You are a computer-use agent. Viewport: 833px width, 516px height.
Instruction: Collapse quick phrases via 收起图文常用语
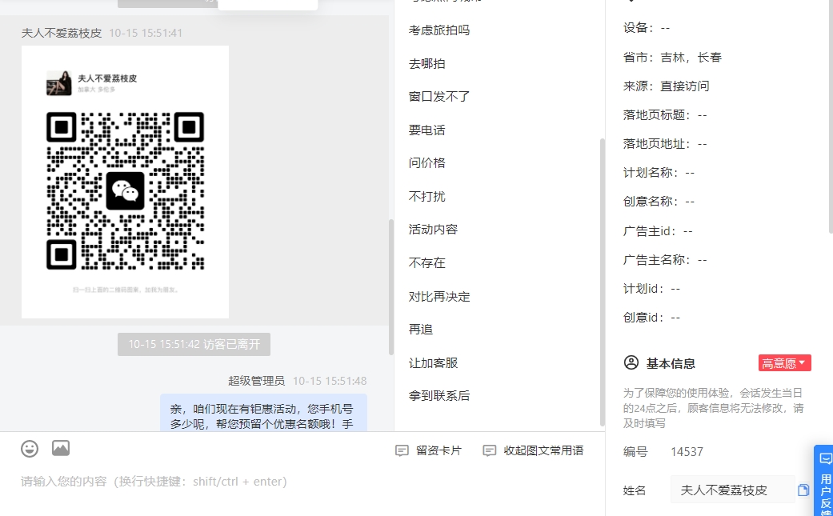pos(533,450)
